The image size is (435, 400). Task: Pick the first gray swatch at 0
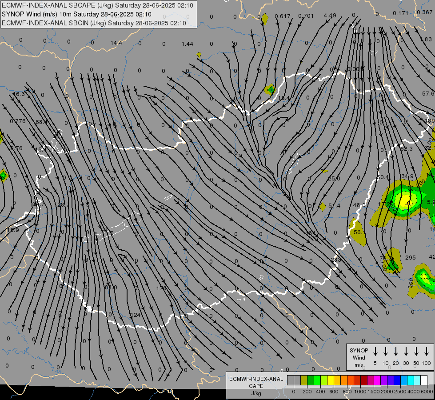click(x=291, y=380)
